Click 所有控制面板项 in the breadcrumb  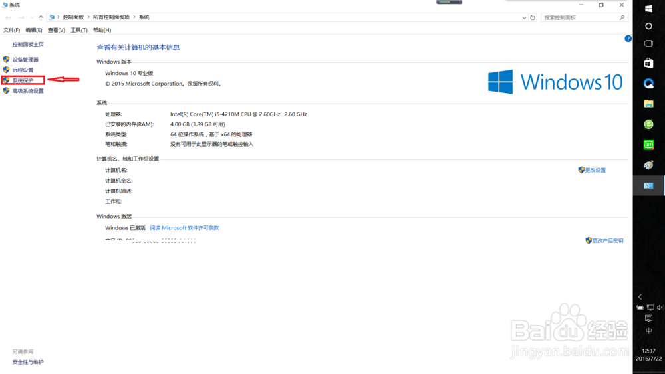[x=111, y=17]
